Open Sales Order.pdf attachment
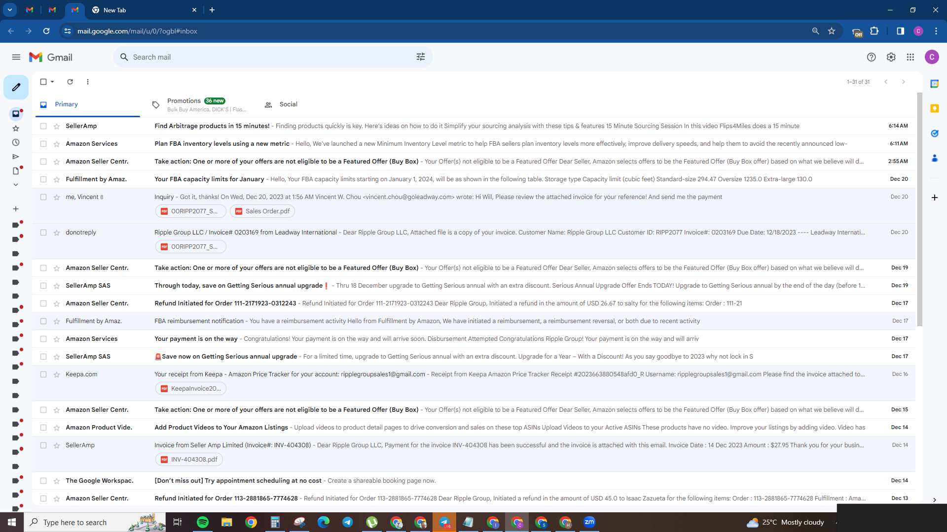Image resolution: width=947 pixels, height=532 pixels. click(x=262, y=211)
